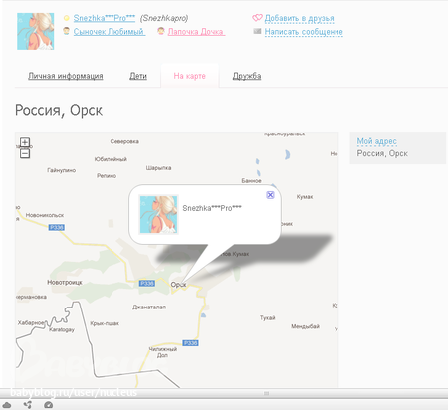Click the avatar inside the map popup

point(158,215)
